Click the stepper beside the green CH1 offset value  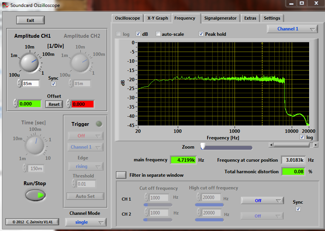(15, 104)
